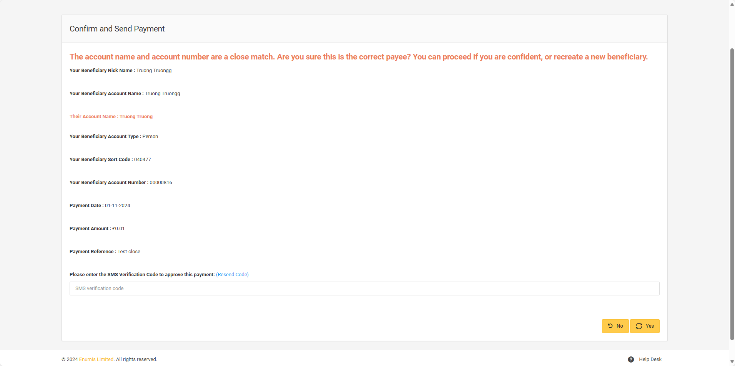
Task: Open the Help Desk text link
Action: 650,359
